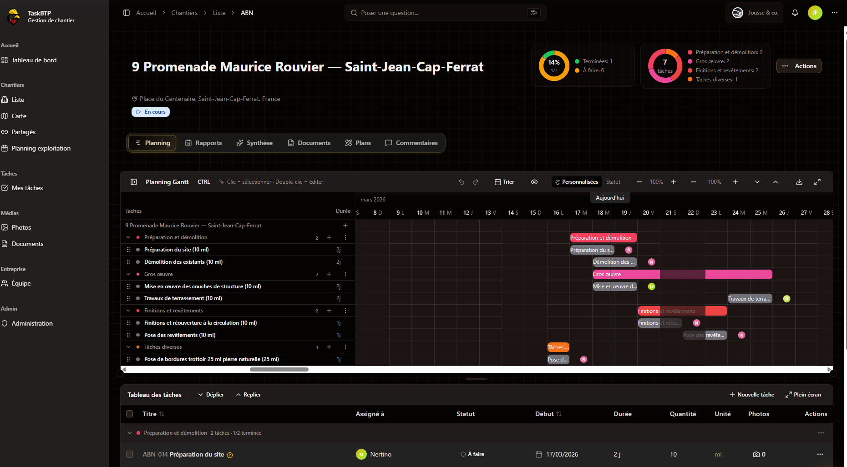Grab handle of Démolition des existants row
Screen dimensions: 847x467
[128, 262]
